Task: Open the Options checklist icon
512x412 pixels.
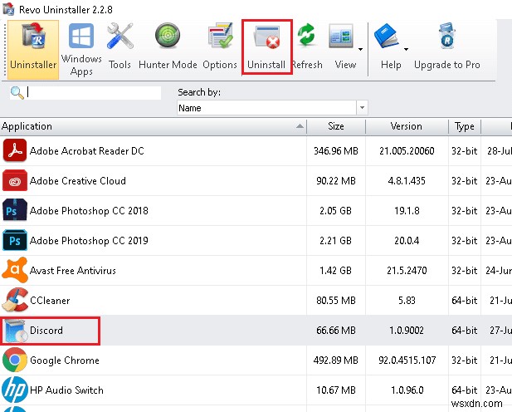Action: pos(220,36)
